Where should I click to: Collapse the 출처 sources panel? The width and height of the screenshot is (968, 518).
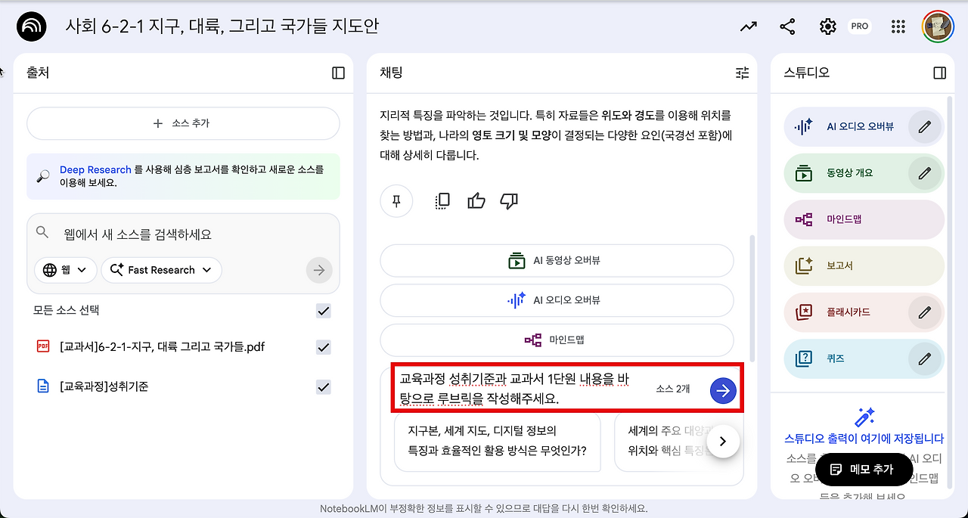pos(338,73)
